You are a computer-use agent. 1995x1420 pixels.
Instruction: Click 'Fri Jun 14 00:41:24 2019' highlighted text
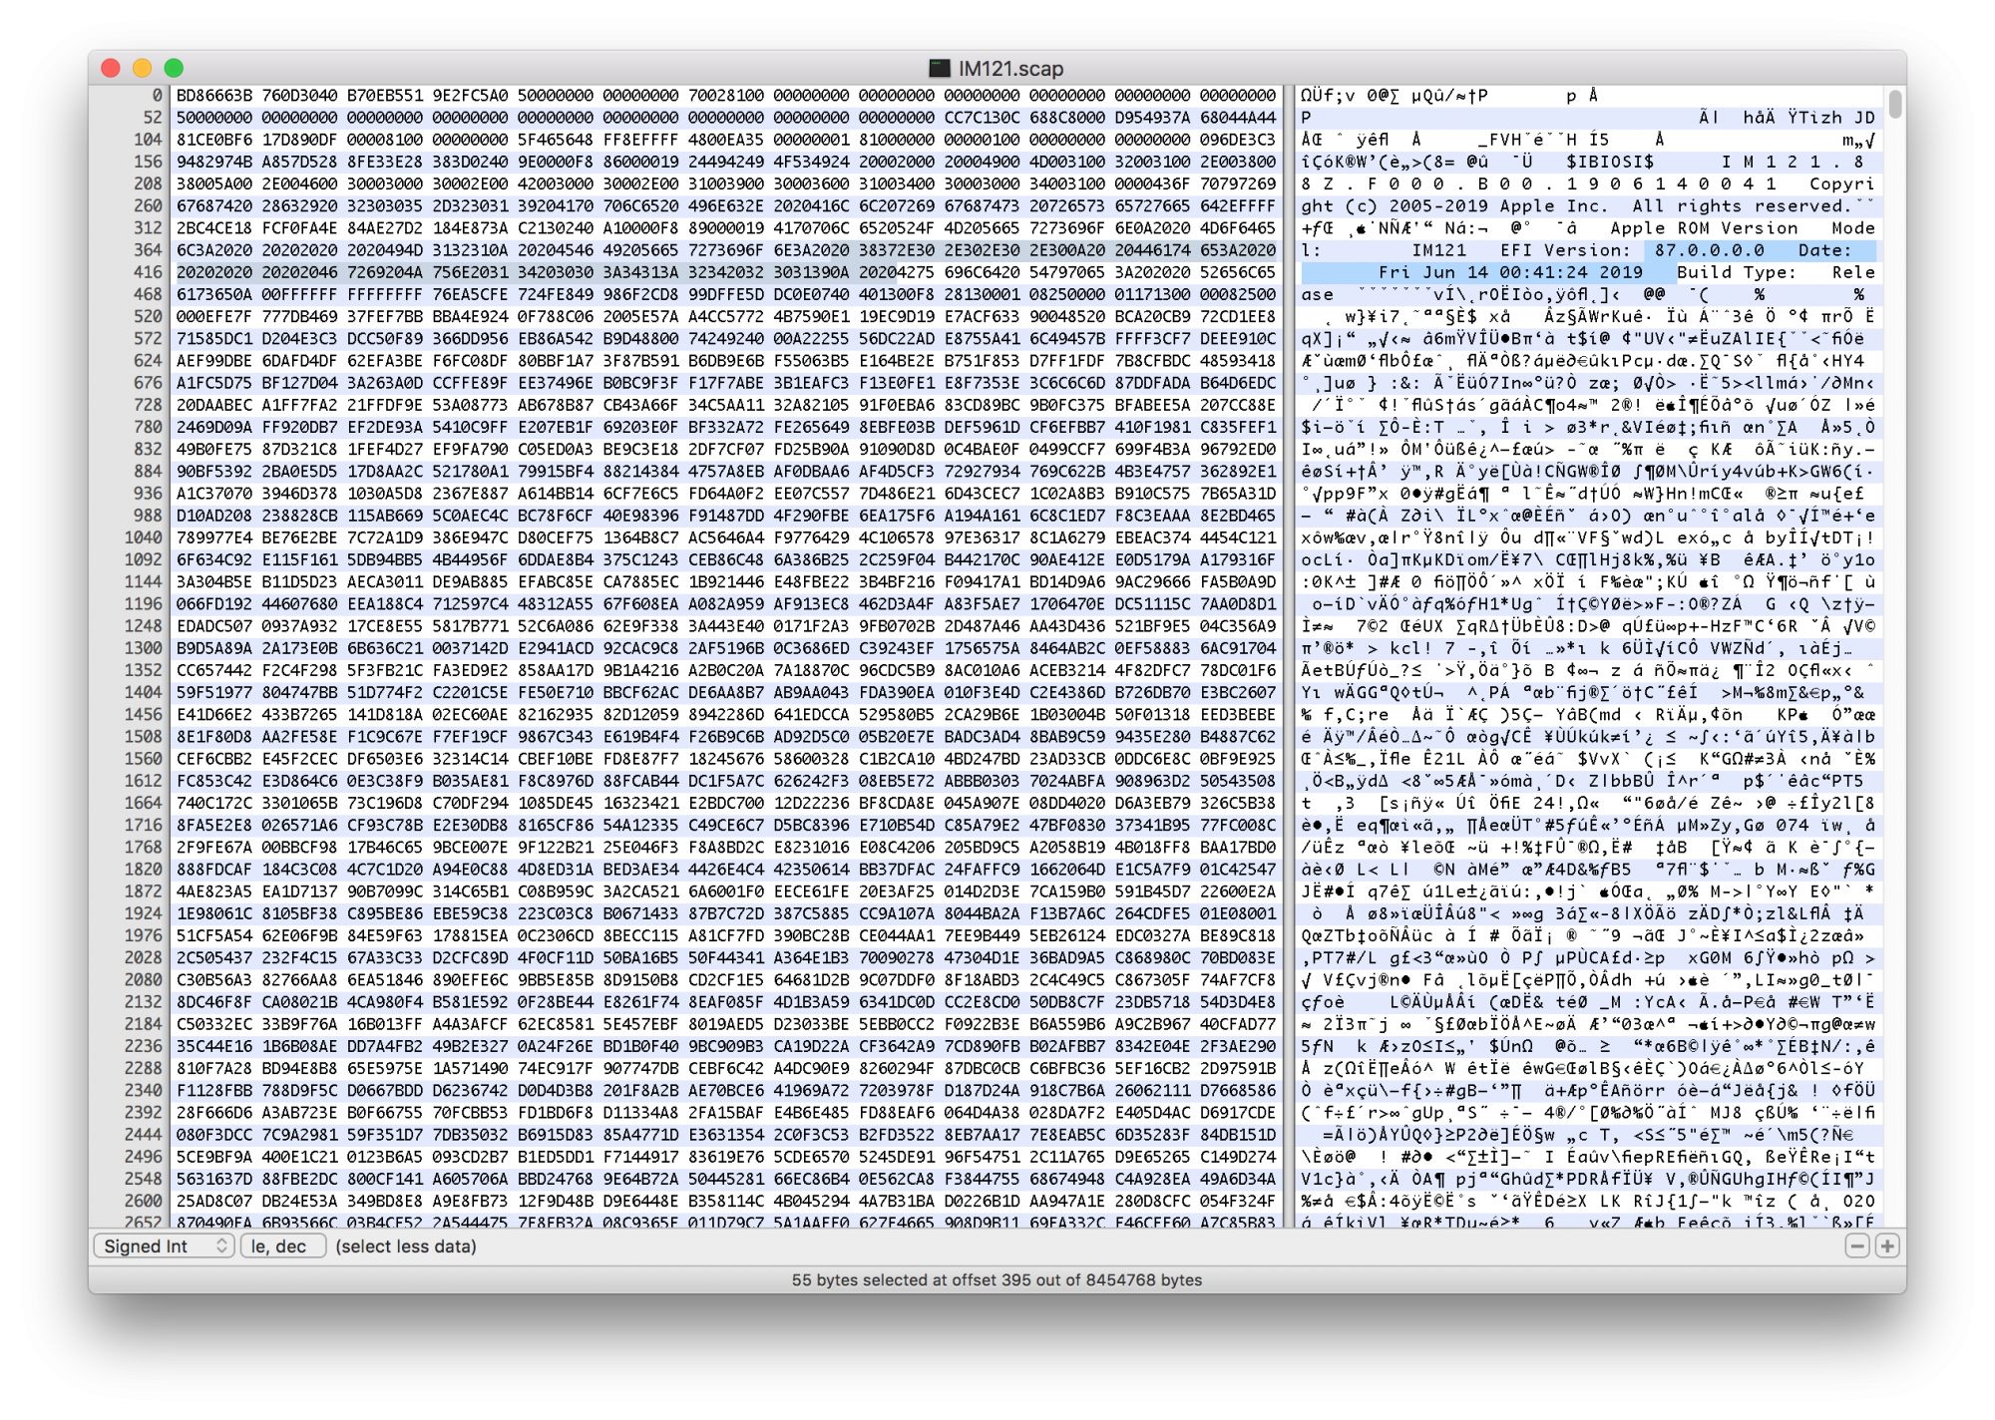click(1510, 272)
